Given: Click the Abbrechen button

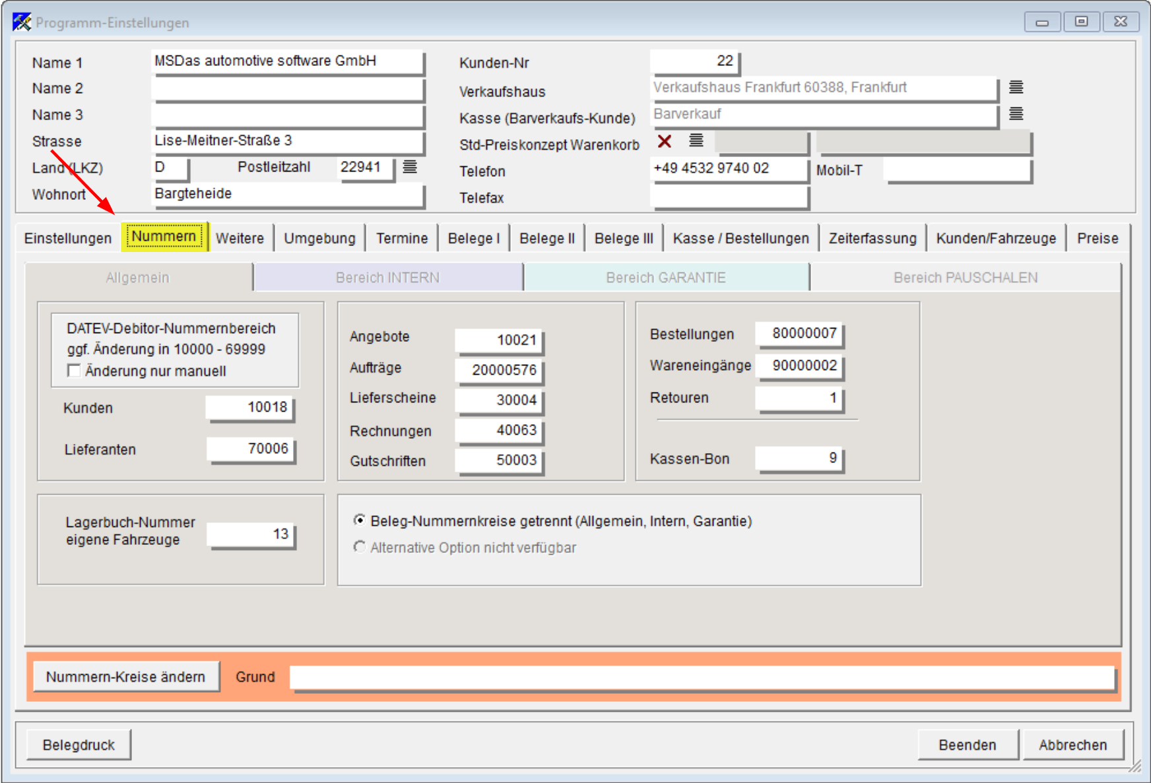Looking at the screenshot, I should tap(1073, 745).
